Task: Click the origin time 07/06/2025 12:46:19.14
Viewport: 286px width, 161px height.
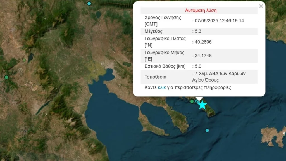Action: click(x=219, y=21)
